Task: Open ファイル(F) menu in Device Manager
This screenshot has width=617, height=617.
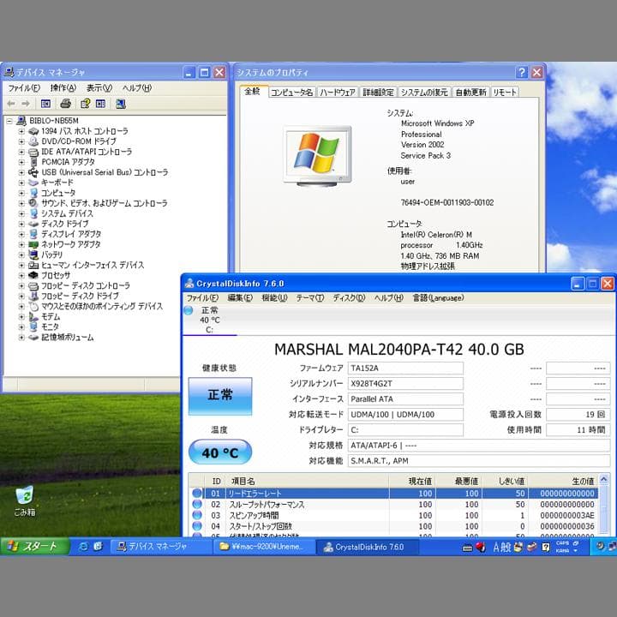Action: click(24, 88)
